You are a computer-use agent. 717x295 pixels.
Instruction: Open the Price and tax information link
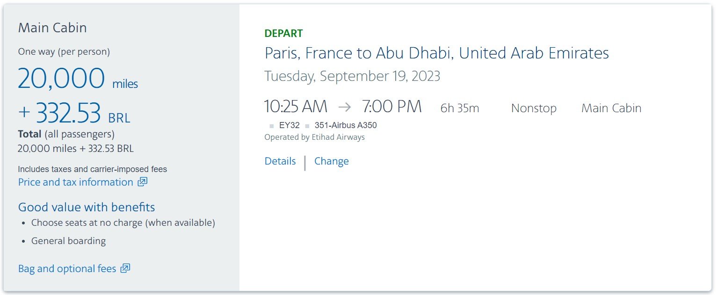[x=76, y=182]
